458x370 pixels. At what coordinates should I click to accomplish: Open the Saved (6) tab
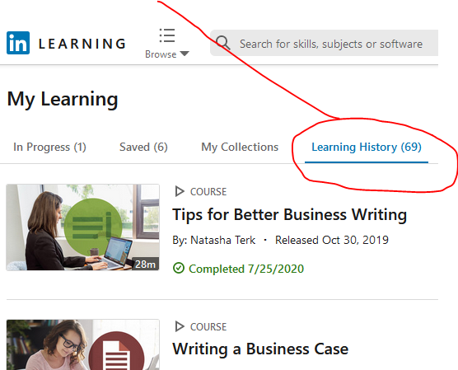(x=143, y=147)
